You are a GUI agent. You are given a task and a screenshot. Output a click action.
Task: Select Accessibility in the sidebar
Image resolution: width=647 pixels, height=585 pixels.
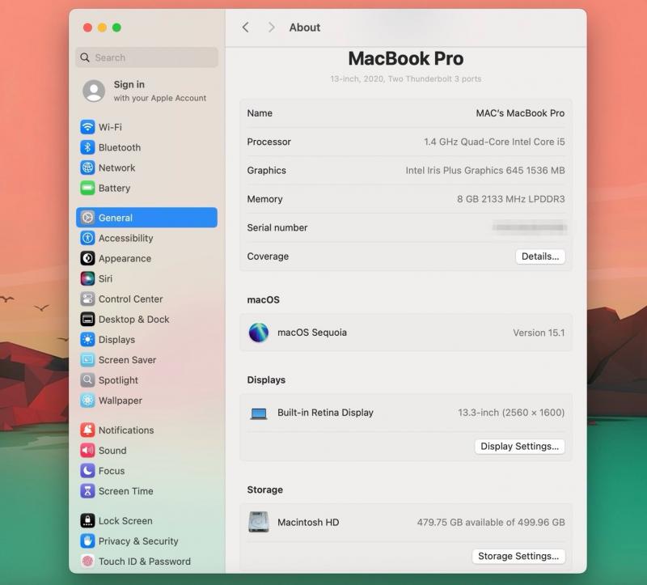coord(147,238)
